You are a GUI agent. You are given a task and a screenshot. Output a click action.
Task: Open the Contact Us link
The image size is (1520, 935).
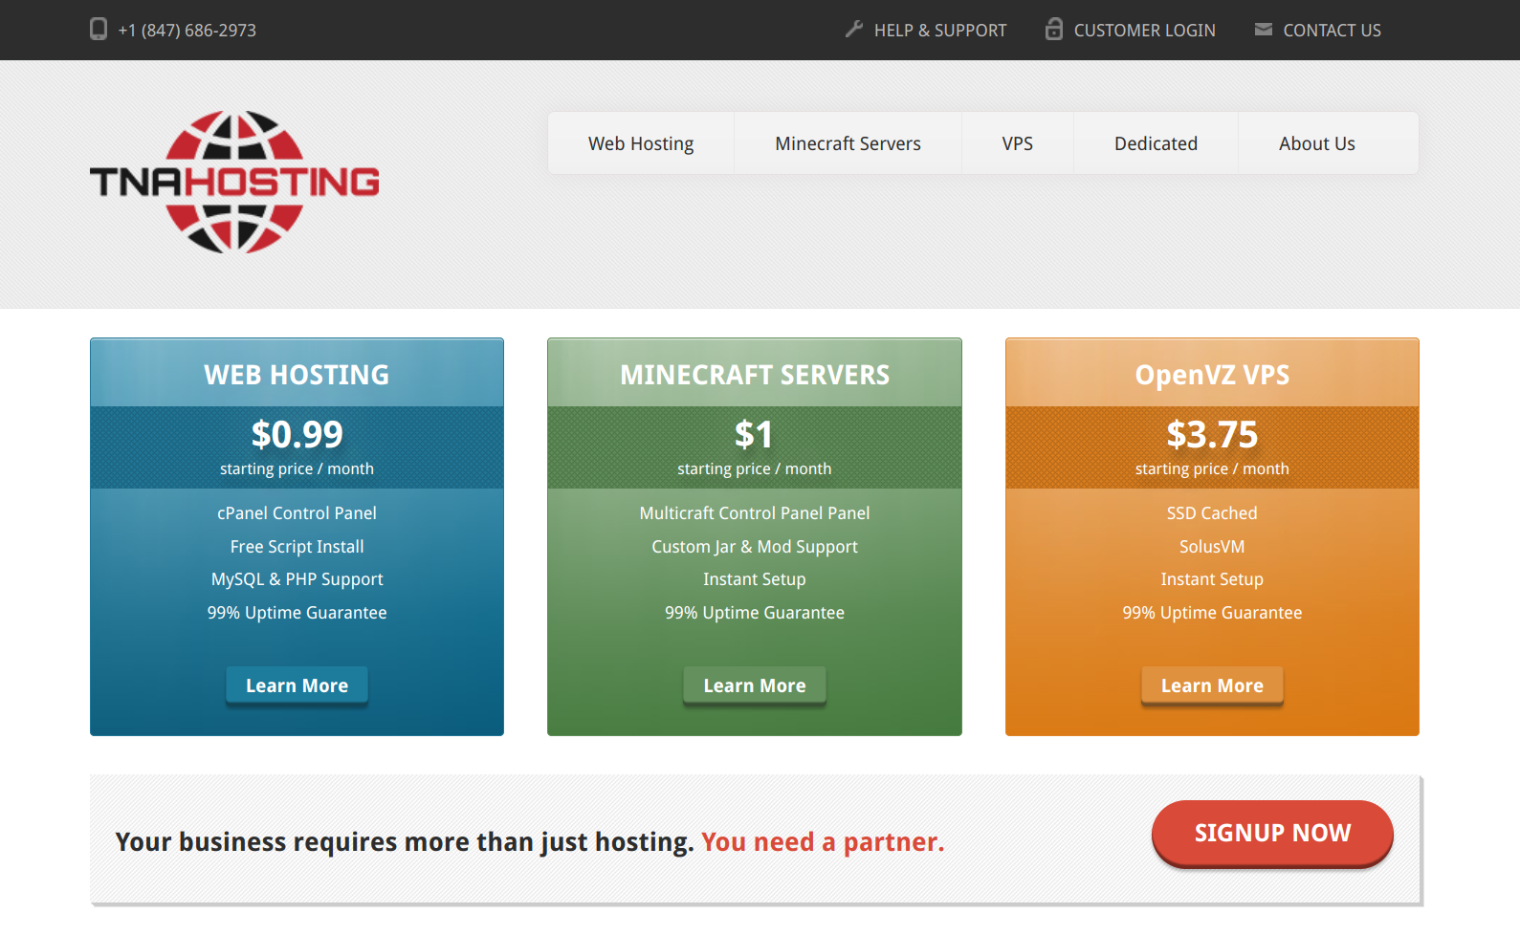coord(1332,31)
